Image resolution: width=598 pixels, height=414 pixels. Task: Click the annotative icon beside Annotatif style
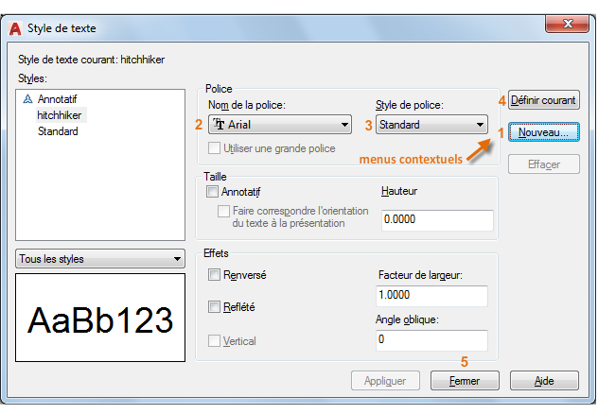point(28,99)
